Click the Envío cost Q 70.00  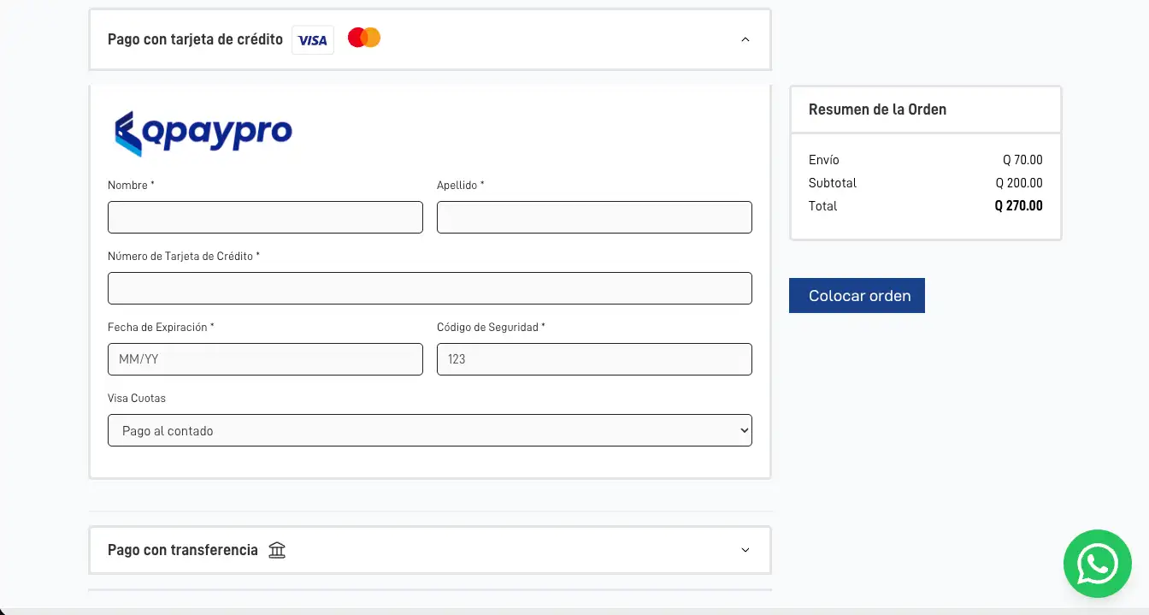point(1022,160)
